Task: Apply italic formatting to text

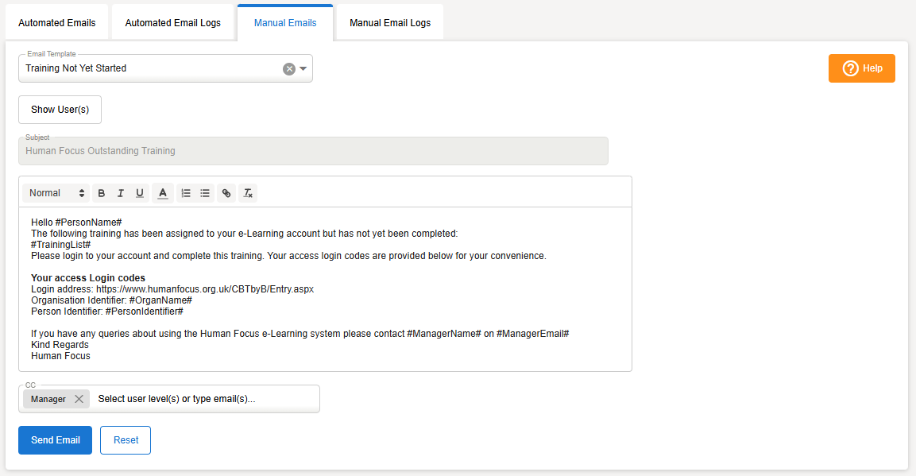Action: (x=121, y=193)
